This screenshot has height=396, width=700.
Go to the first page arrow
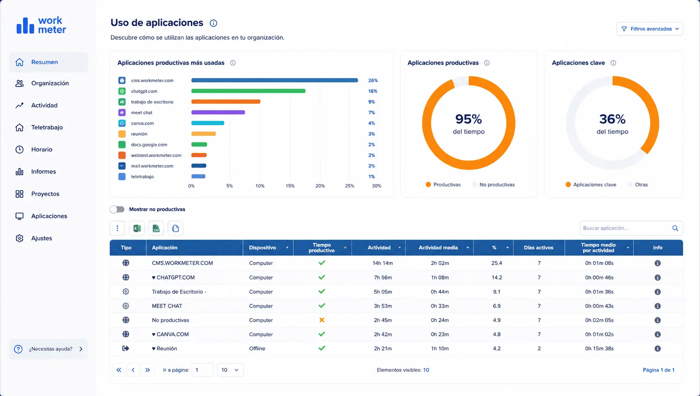click(119, 370)
